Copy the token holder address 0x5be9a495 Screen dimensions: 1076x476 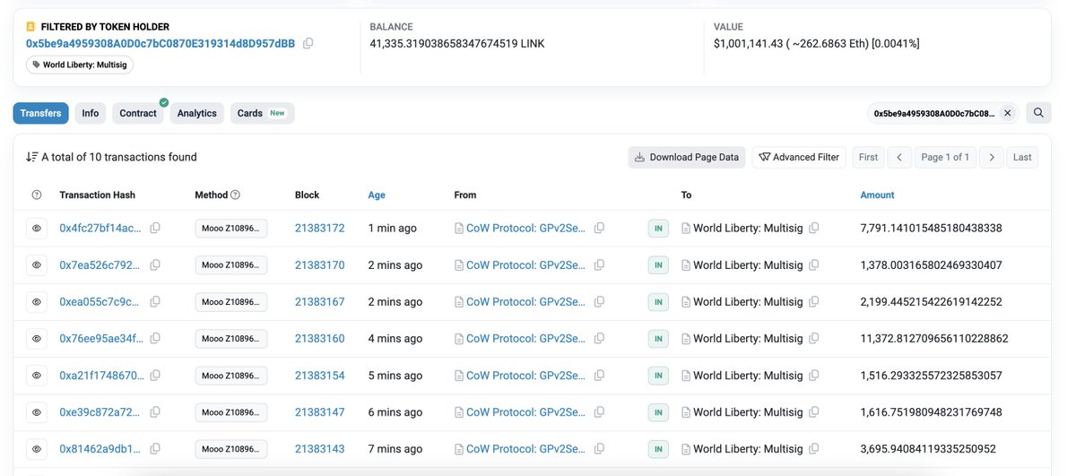tap(308, 43)
